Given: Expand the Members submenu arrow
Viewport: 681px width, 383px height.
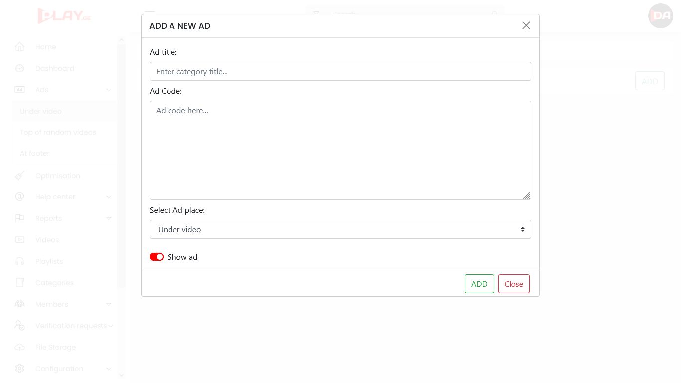Looking at the screenshot, I should pos(109,304).
